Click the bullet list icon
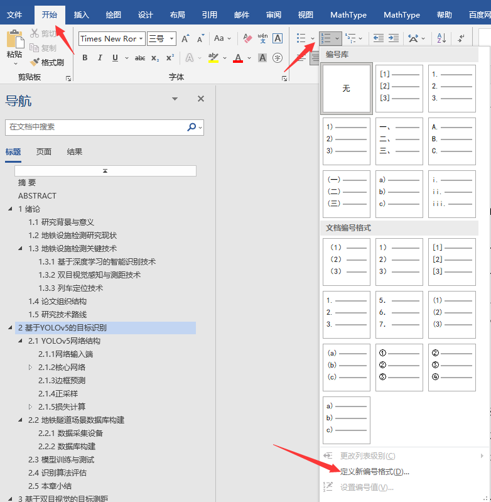This screenshot has height=502, width=491. click(x=301, y=38)
